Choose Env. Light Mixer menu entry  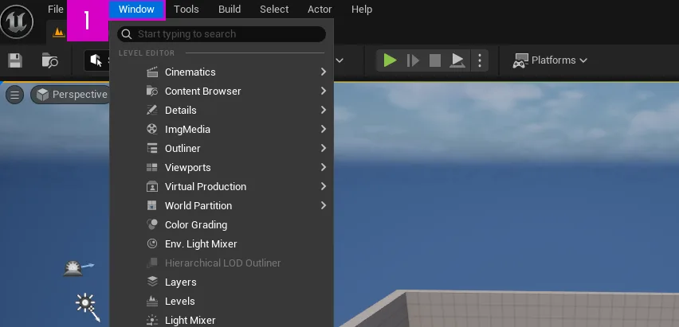pyautogui.click(x=222, y=243)
